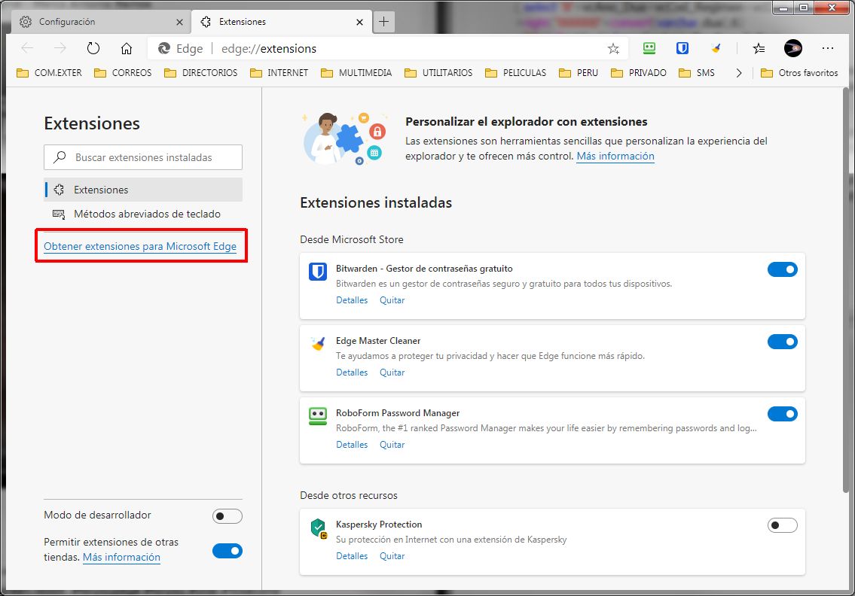Open Métodos abreviados de teclado

pos(143,214)
